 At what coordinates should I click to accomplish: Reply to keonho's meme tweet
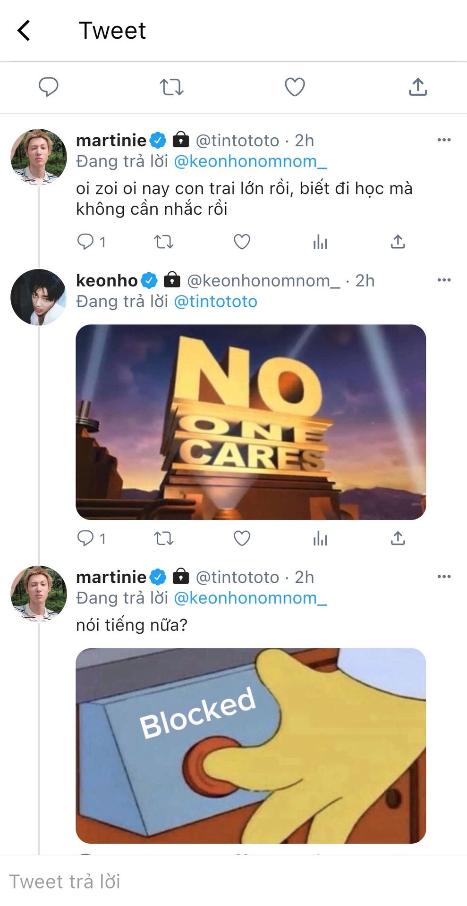coord(86,538)
